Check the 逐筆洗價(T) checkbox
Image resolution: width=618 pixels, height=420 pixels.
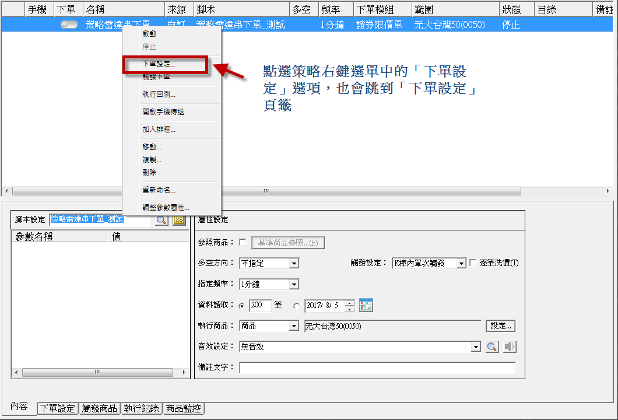click(473, 263)
